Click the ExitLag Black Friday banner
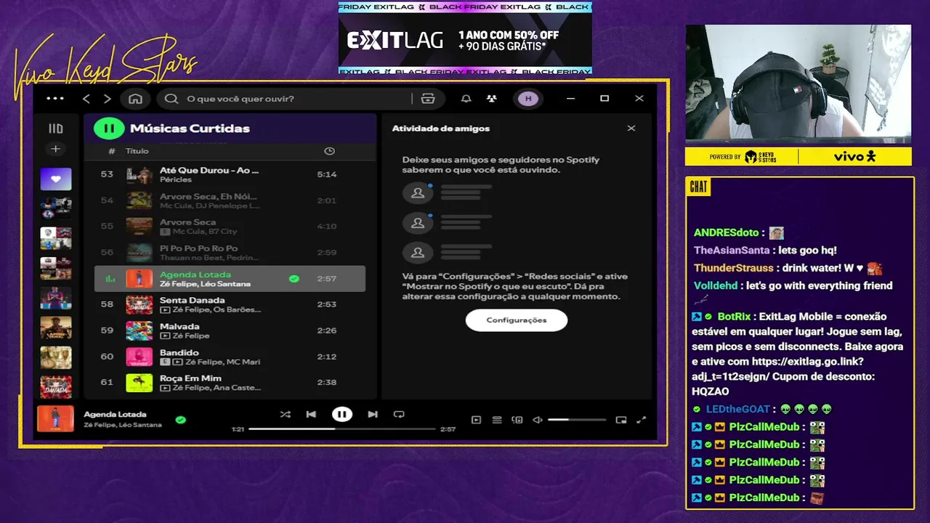The height and width of the screenshot is (523, 930). [465, 38]
